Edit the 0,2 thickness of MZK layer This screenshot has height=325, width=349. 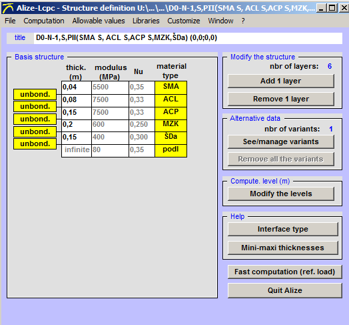pyautogui.click(x=77, y=125)
